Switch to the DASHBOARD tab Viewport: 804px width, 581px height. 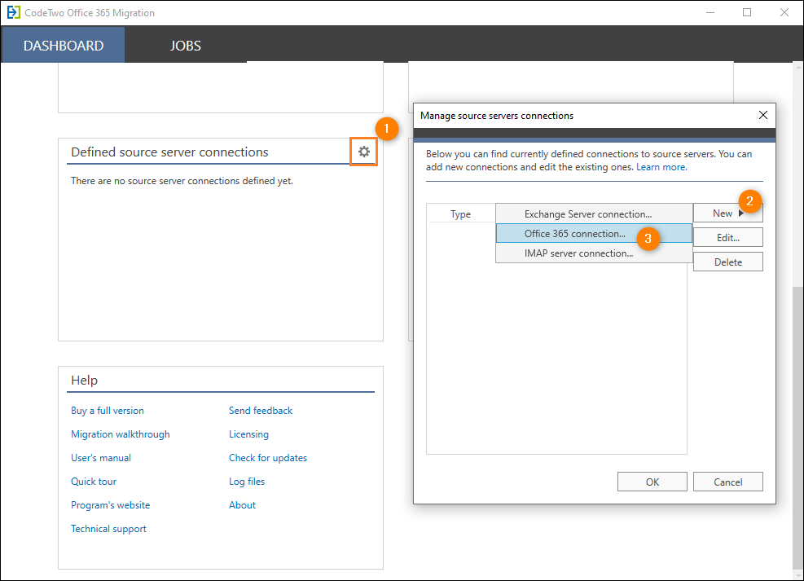[63, 45]
